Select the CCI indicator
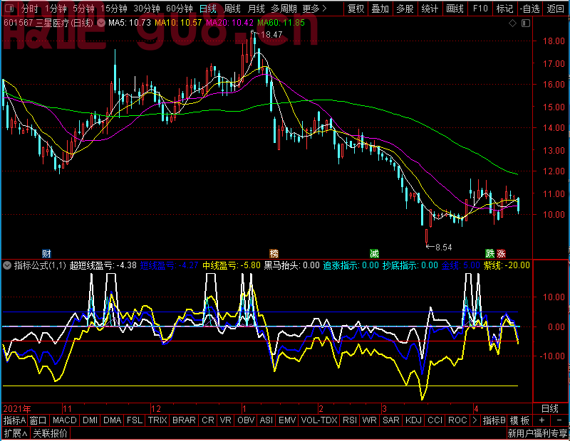Viewport: 570px width, 441px height. [x=435, y=420]
